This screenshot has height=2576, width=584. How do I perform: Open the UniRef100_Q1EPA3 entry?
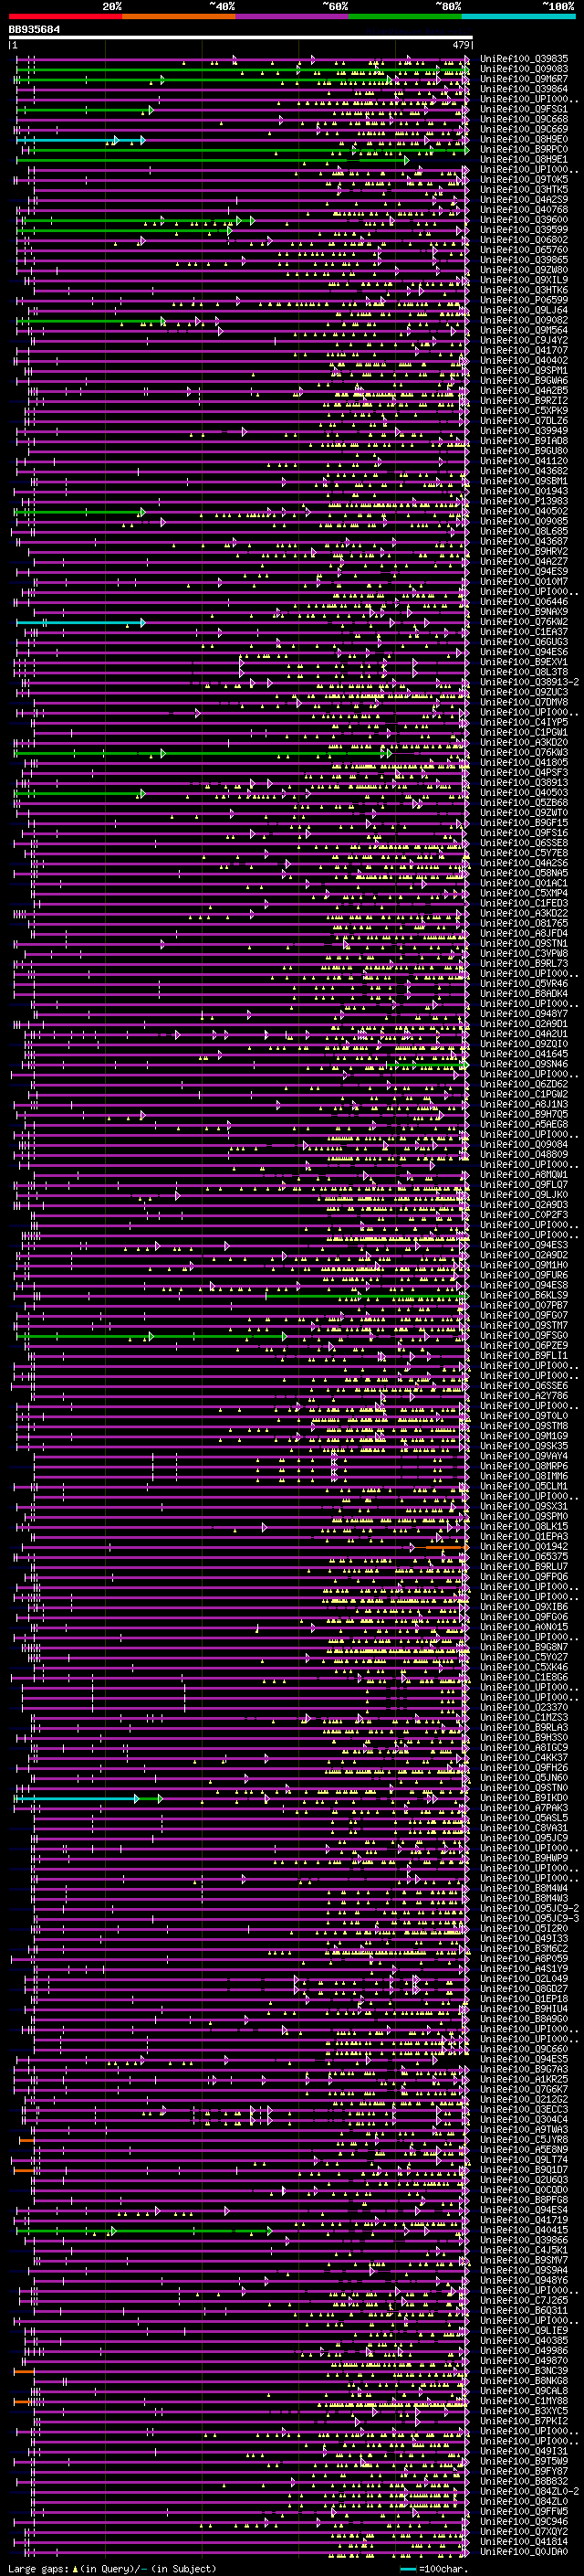(x=524, y=1536)
